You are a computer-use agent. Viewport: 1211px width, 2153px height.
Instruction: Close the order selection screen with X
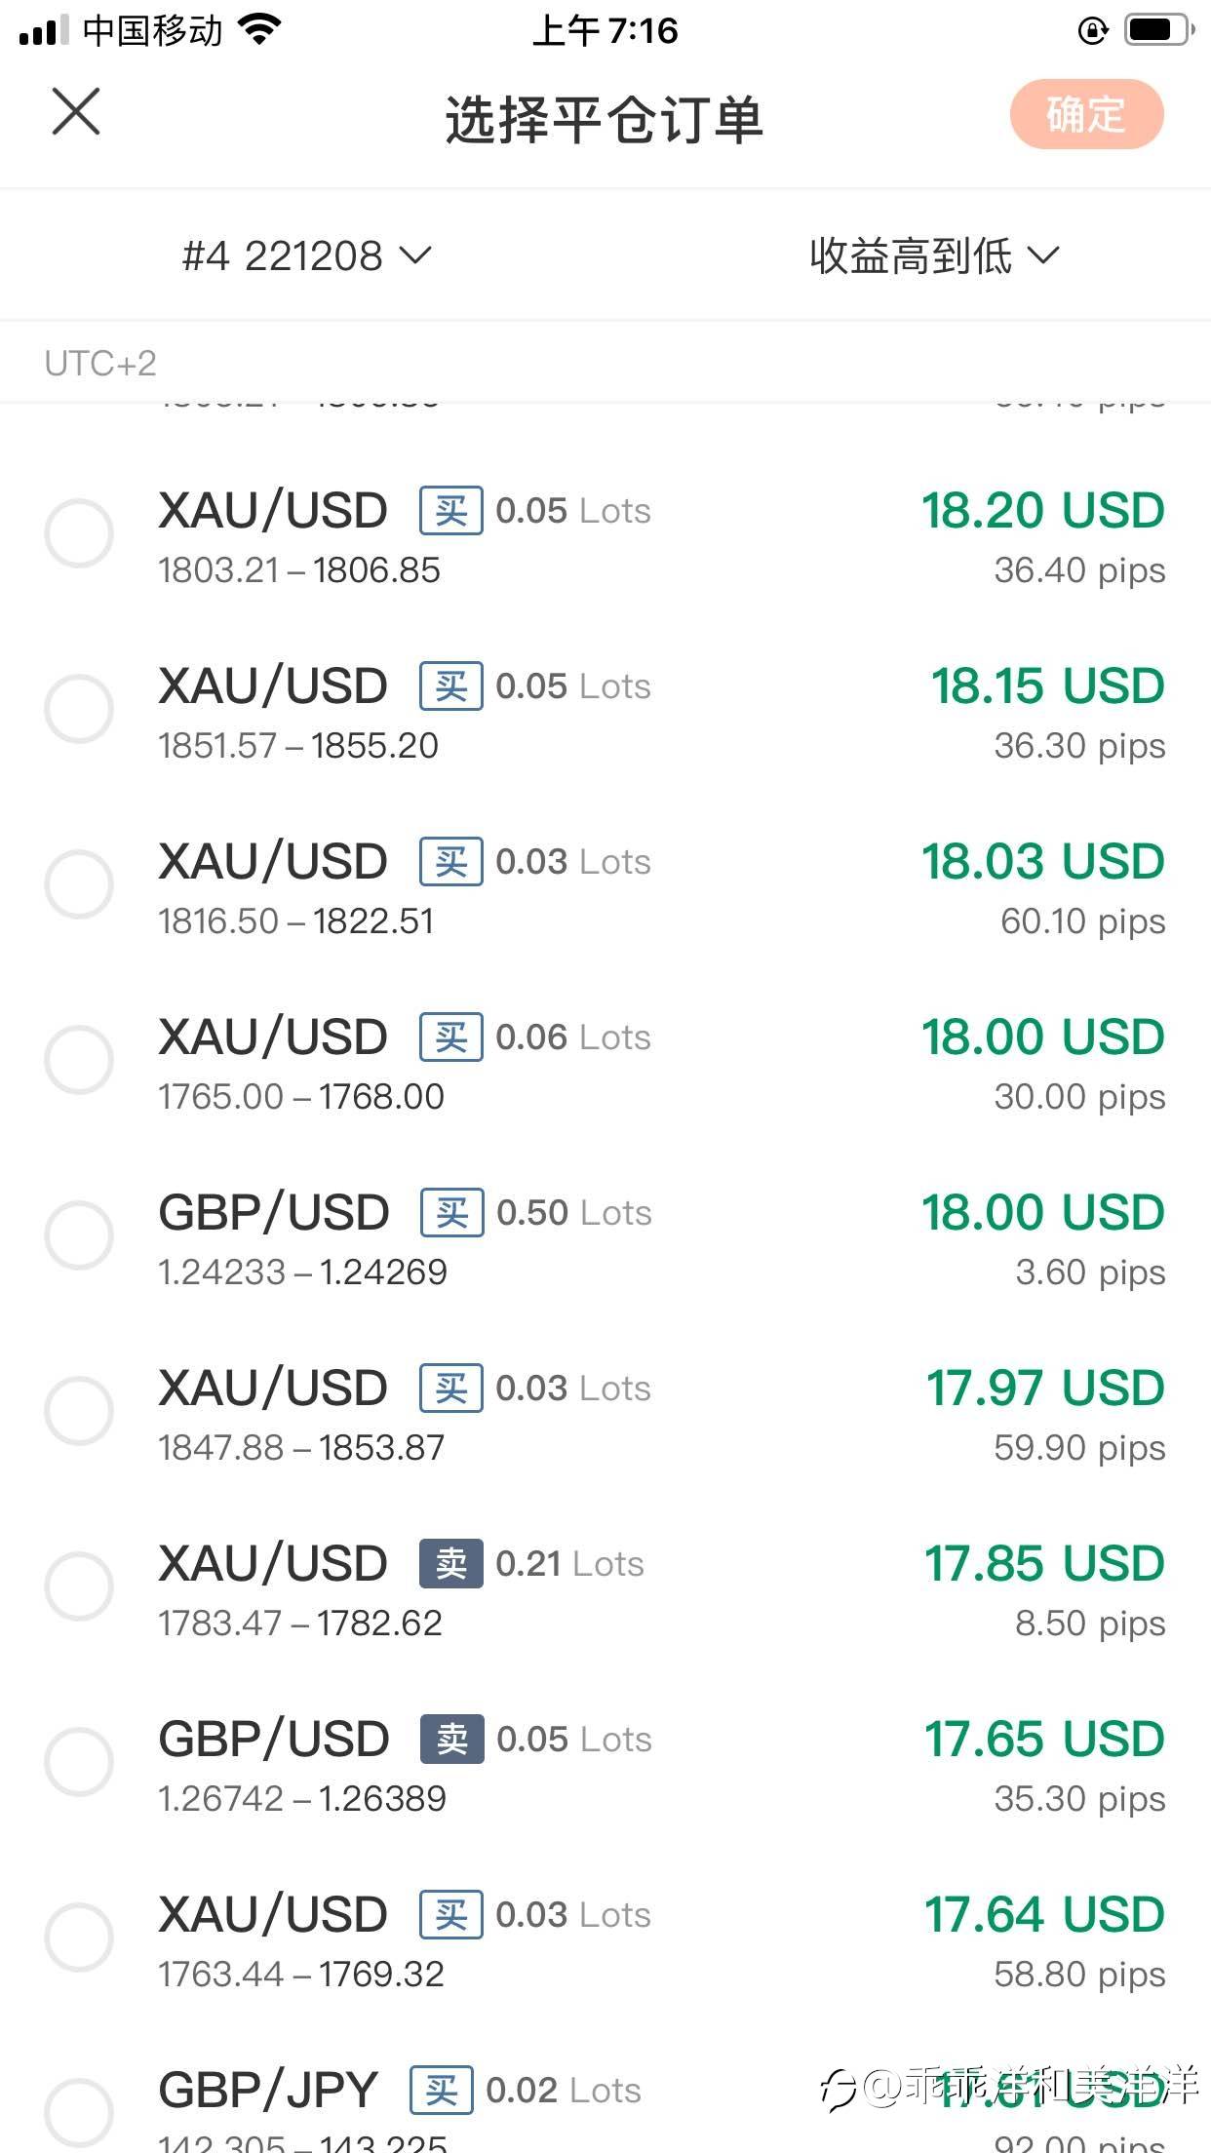76,112
